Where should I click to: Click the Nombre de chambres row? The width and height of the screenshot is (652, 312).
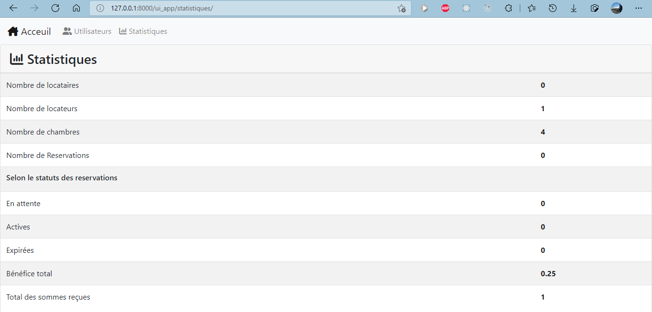coord(326,132)
